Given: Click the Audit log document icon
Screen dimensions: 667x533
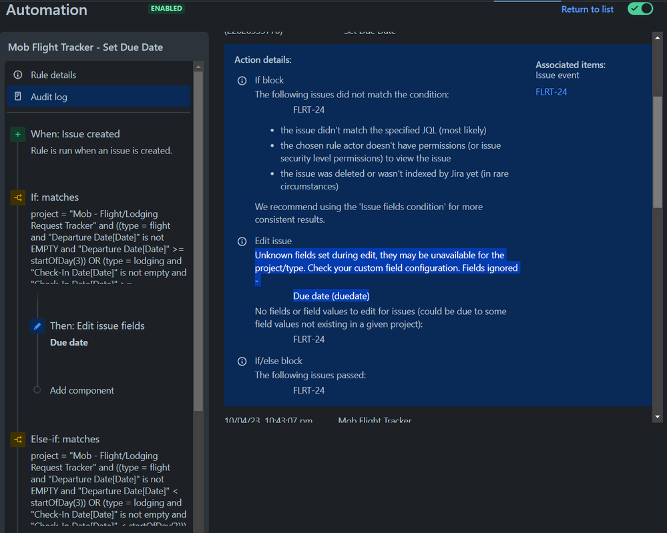Looking at the screenshot, I should [x=18, y=97].
